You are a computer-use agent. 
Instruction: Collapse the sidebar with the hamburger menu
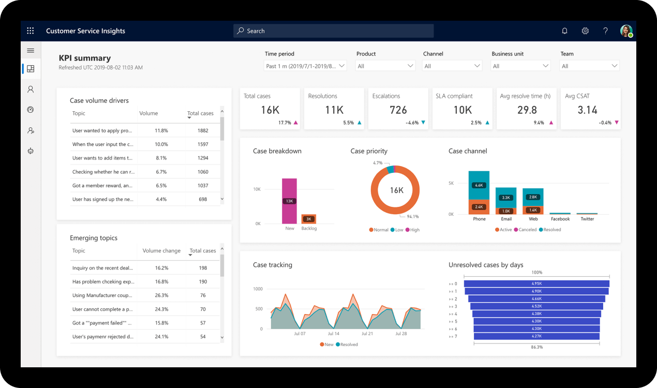click(x=30, y=50)
